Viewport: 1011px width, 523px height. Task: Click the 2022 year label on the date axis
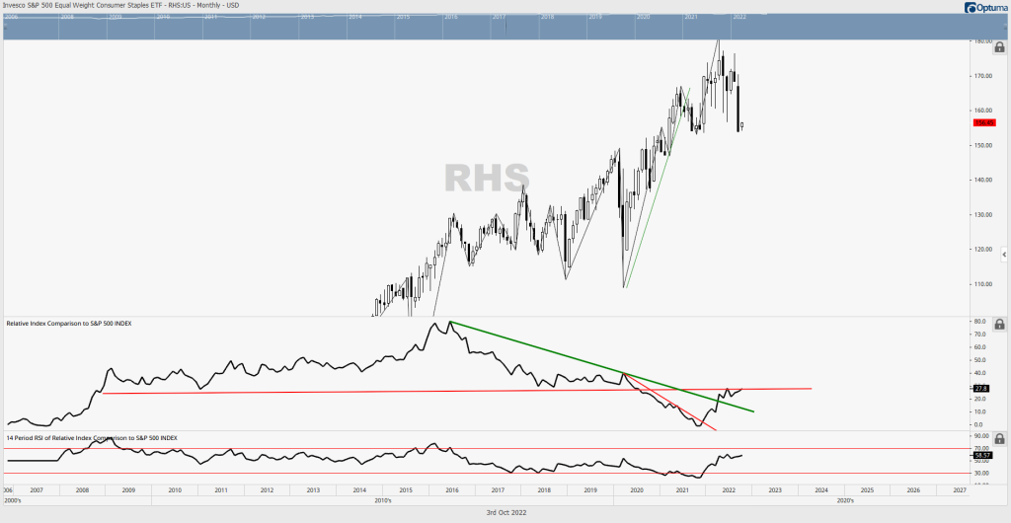730,490
